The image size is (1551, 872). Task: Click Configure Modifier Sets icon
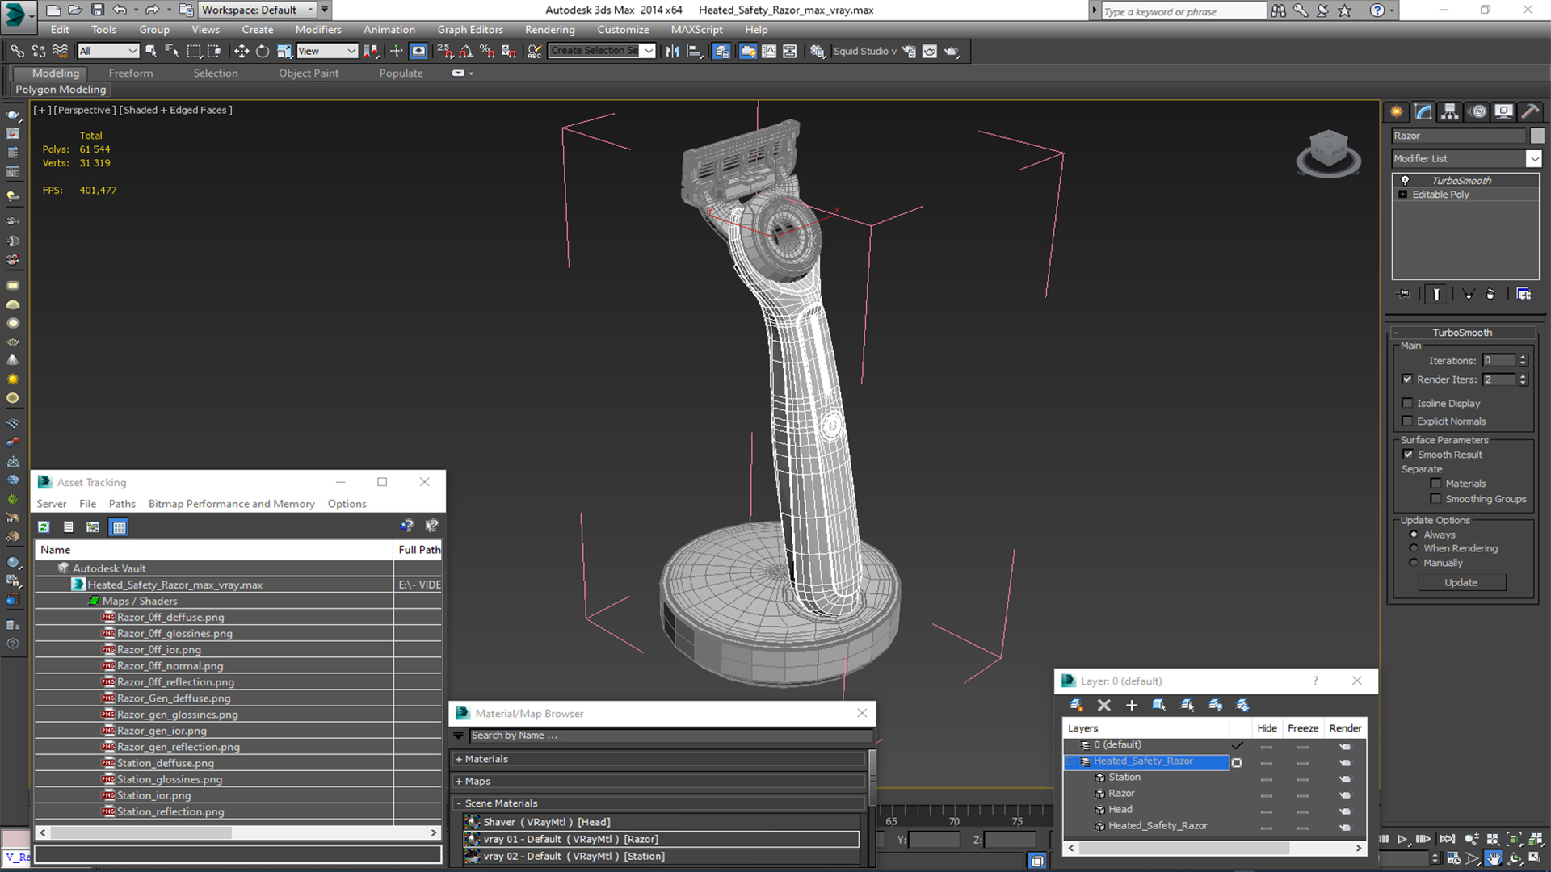1524,294
